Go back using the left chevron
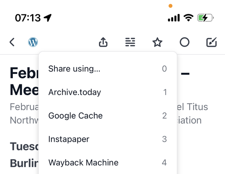Viewport: 225px width, 174px height. pyautogui.click(x=12, y=42)
